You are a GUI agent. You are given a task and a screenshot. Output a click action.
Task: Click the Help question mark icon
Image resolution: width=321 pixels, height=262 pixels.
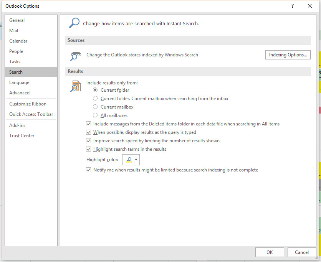point(293,6)
